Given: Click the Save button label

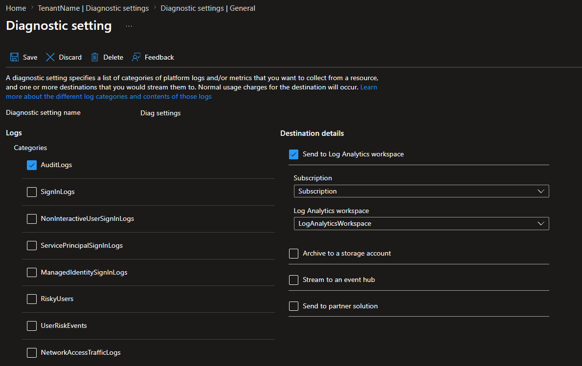Looking at the screenshot, I should click(30, 57).
